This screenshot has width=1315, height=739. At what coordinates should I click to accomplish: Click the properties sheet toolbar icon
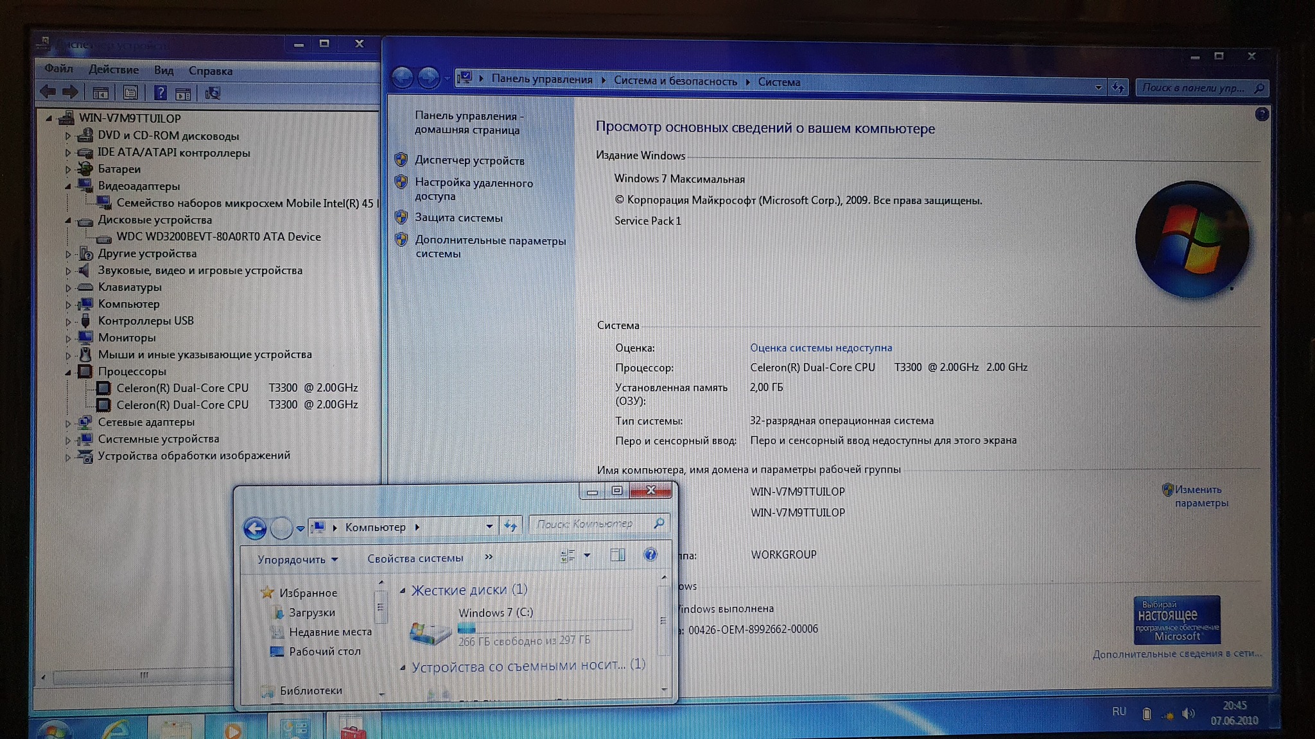130,93
